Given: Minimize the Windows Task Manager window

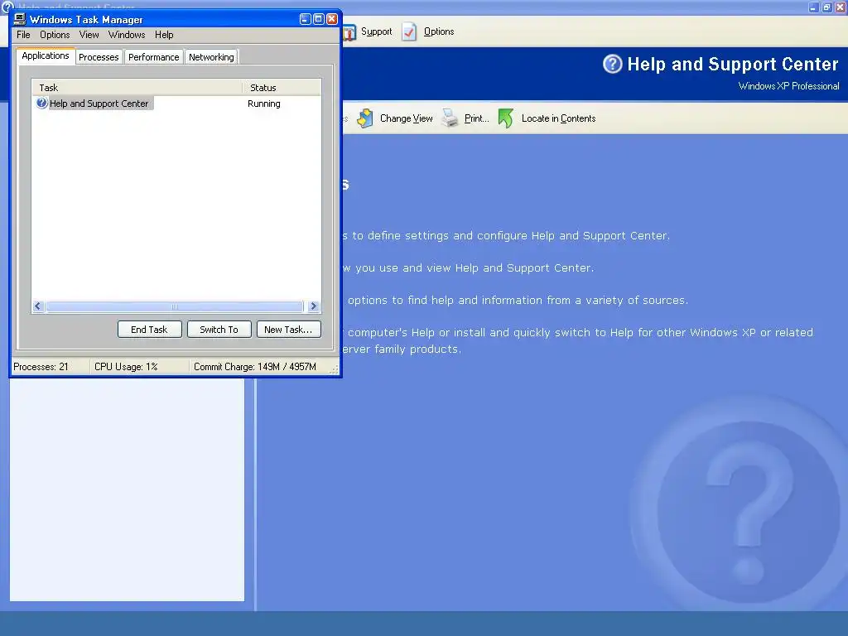Looking at the screenshot, I should click(306, 20).
